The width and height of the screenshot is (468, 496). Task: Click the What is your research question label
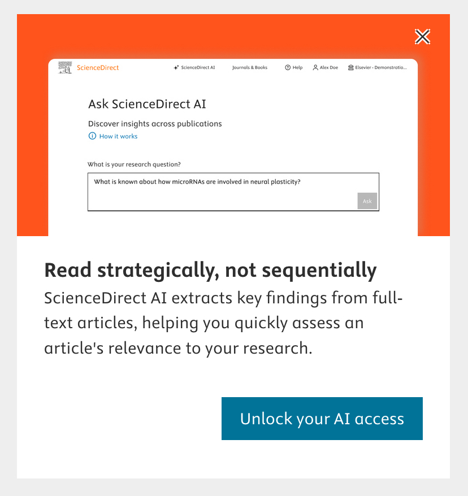coord(134,164)
